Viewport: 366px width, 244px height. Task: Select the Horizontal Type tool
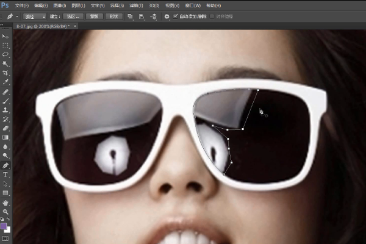click(x=5, y=174)
